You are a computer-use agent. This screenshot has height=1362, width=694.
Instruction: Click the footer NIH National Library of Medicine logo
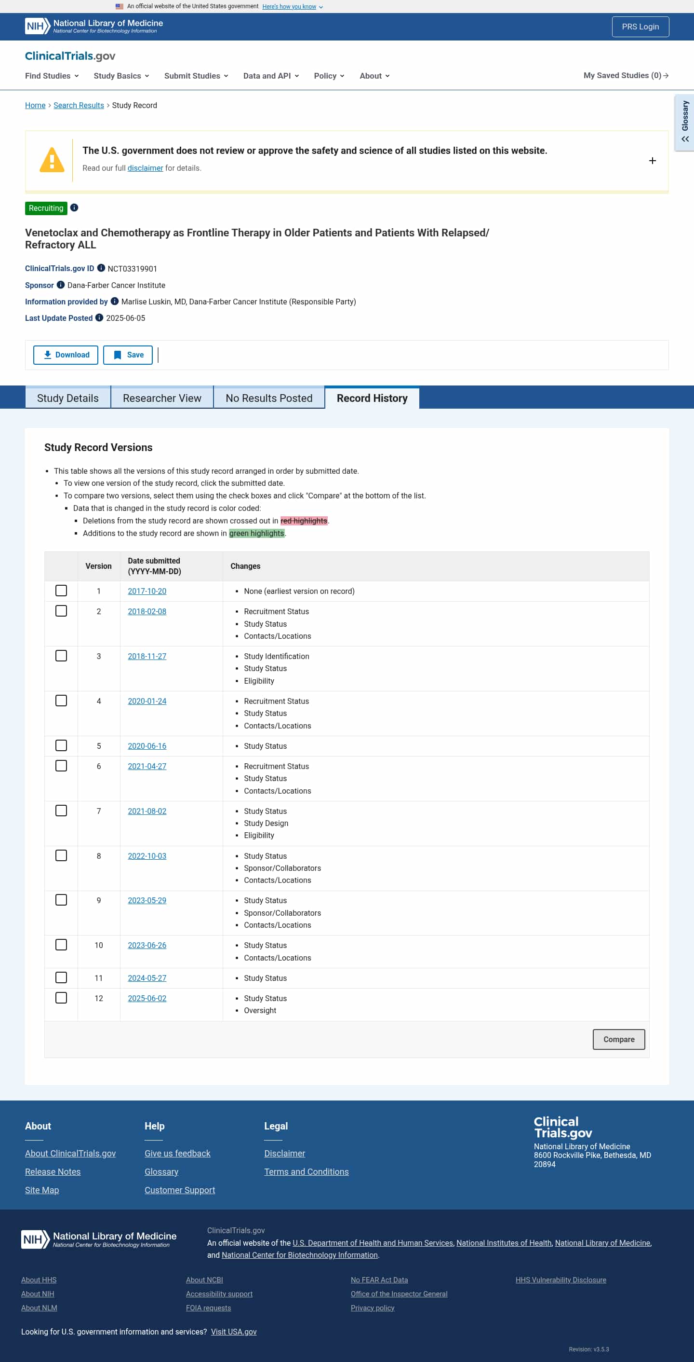coord(99,1239)
